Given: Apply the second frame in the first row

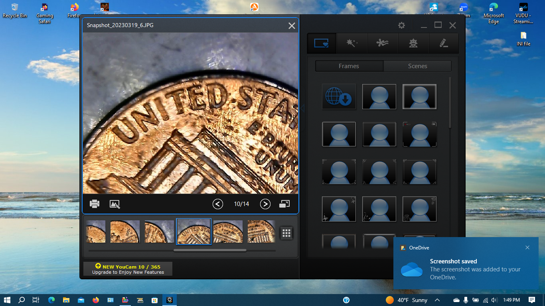Looking at the screenshot, I should (379, 96).
